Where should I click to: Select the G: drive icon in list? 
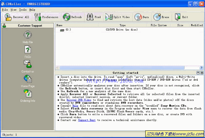62,30
